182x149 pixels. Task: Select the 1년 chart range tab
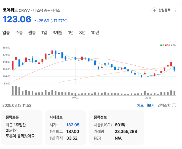(x=71, y=33)
